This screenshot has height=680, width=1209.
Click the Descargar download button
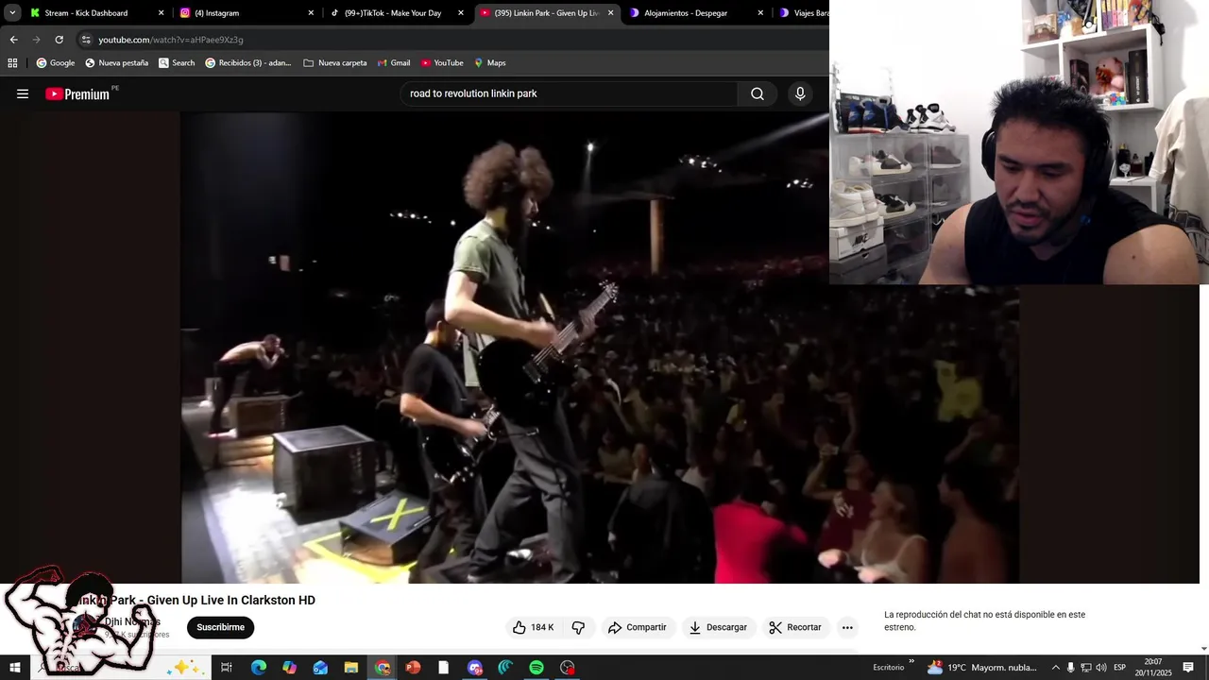[718, 627]
